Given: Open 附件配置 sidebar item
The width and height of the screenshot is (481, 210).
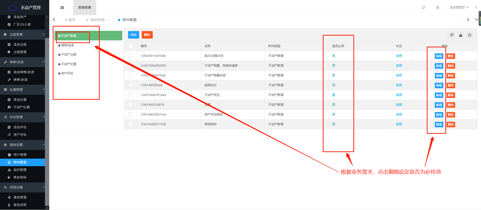Looking at the screenshot, I should pos(22,162).
